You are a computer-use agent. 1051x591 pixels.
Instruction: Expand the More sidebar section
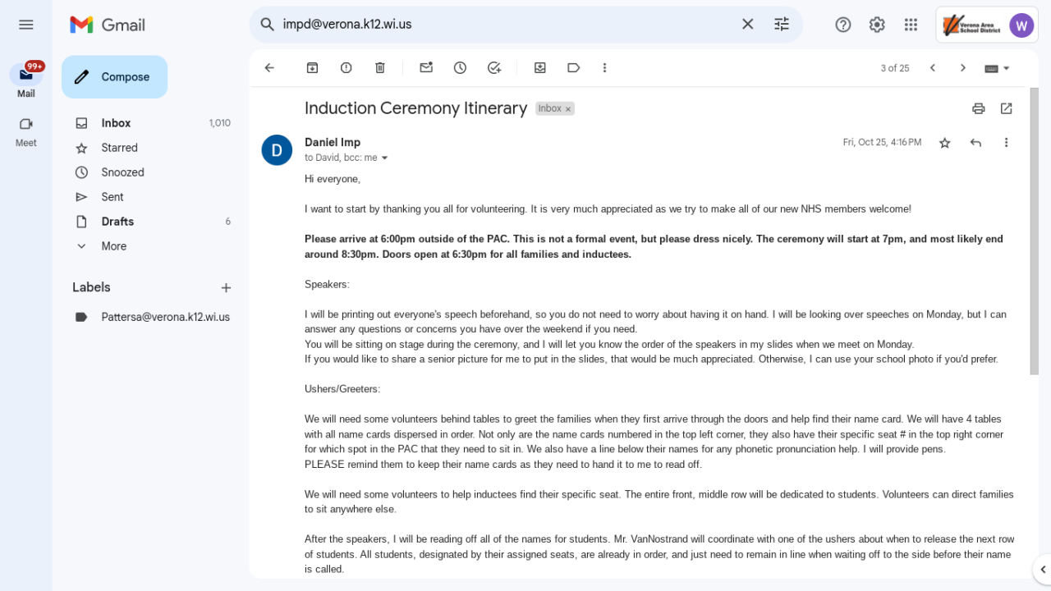click(x=113, y=246)
